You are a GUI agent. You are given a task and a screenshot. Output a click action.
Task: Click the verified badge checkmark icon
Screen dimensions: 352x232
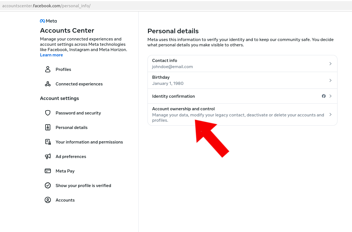pyautogui.click(x=48, y=185)
